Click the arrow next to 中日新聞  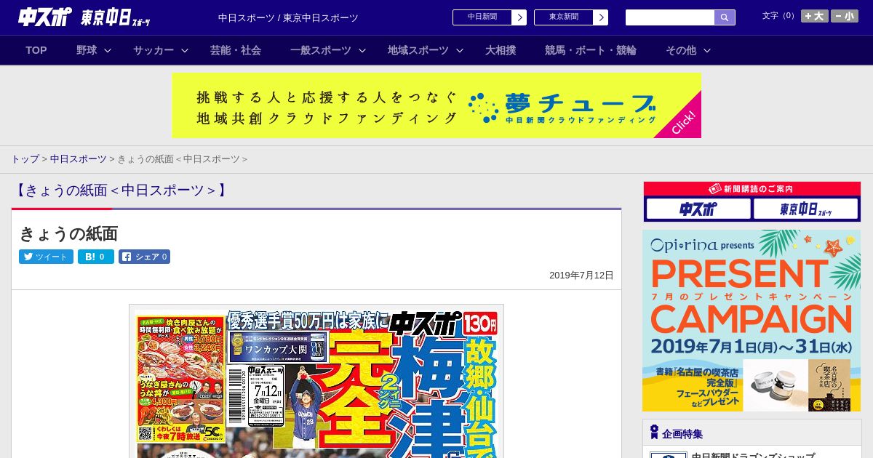tap(519, 17)
